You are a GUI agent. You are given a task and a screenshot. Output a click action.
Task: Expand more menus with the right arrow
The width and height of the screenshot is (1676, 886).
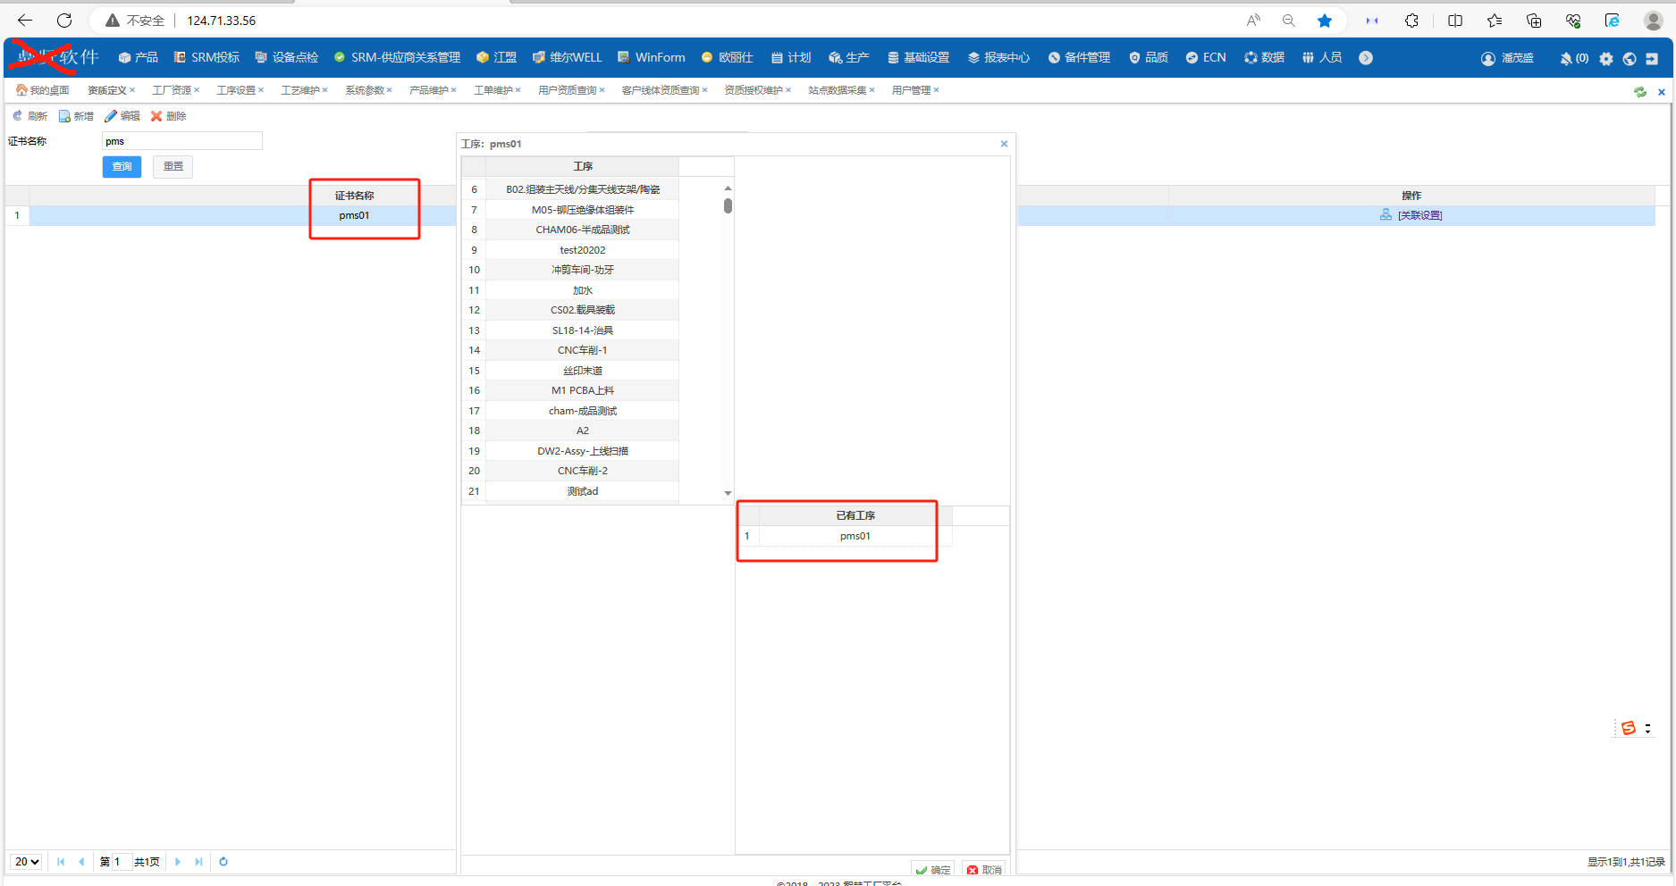1366,58
